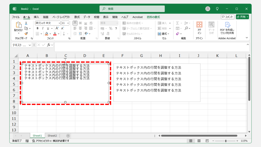Click the Cut scissors icon
The height and width of the screenshot is (147, 261).
click(26, 23)
